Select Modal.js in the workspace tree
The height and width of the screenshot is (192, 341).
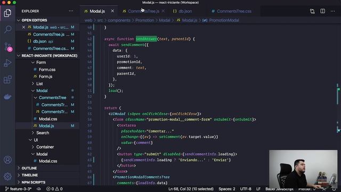click(46, 126)
